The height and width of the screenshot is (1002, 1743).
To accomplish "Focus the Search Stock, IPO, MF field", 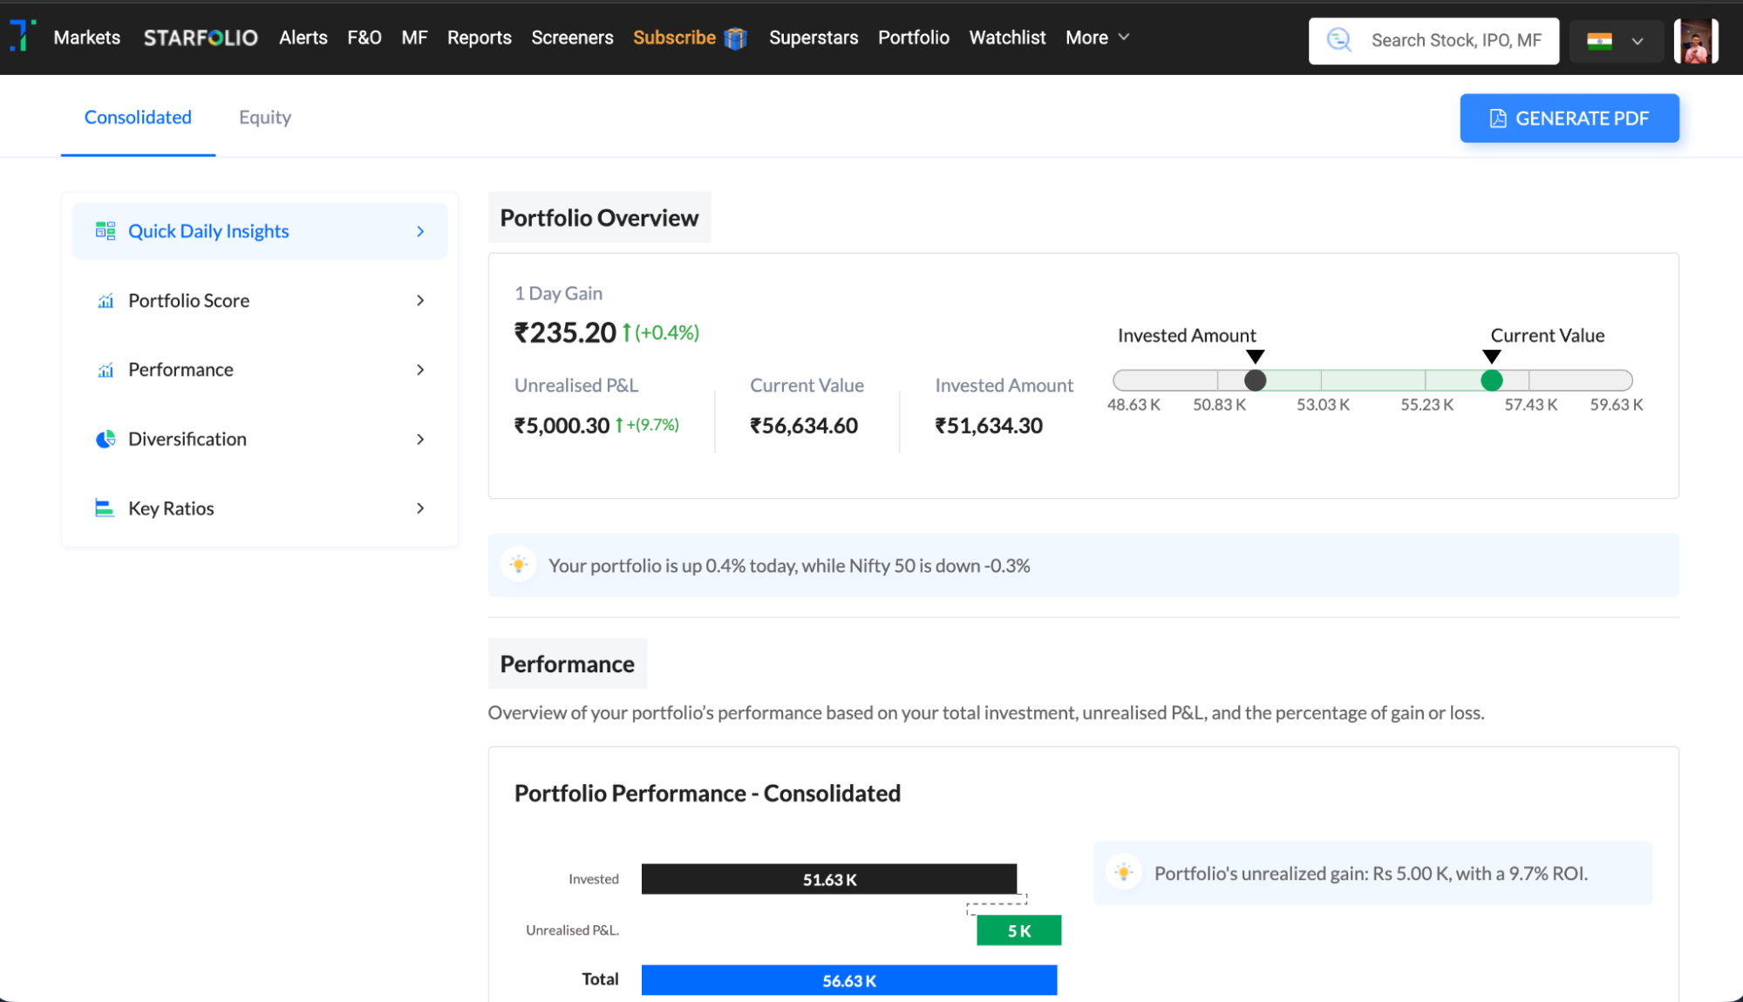I will coord(1455,41).
